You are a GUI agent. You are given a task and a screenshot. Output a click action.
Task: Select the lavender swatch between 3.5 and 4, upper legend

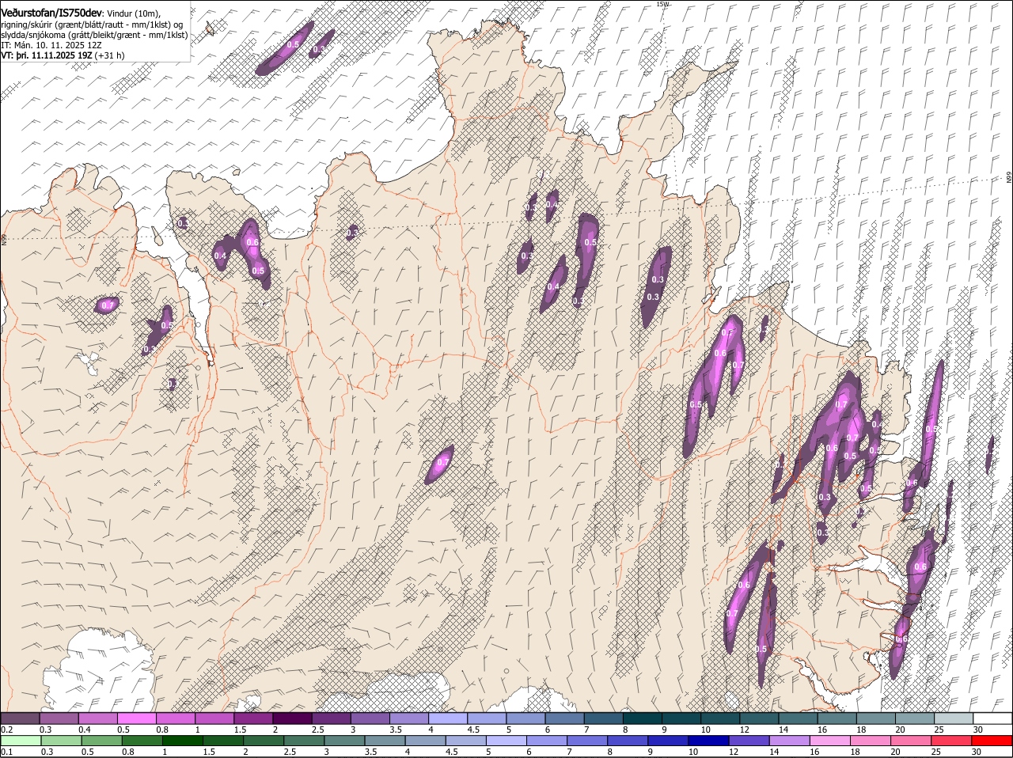click(x=409, y=718)
